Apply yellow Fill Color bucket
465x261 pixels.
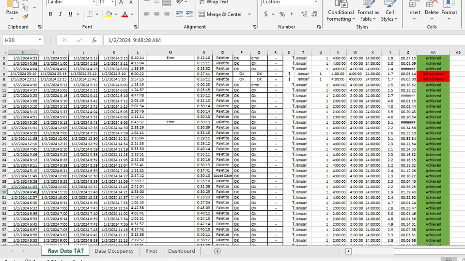(109, 14)
